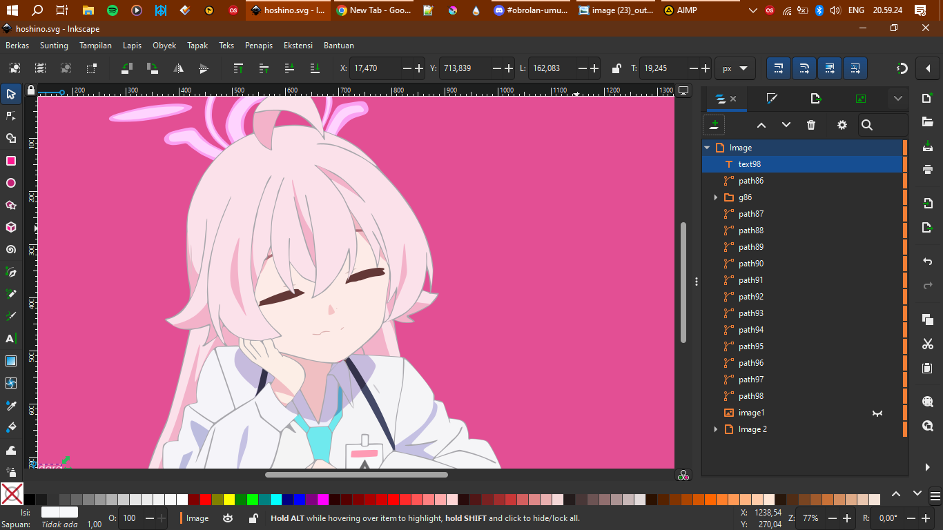Select the Text tool

[11, 339]
